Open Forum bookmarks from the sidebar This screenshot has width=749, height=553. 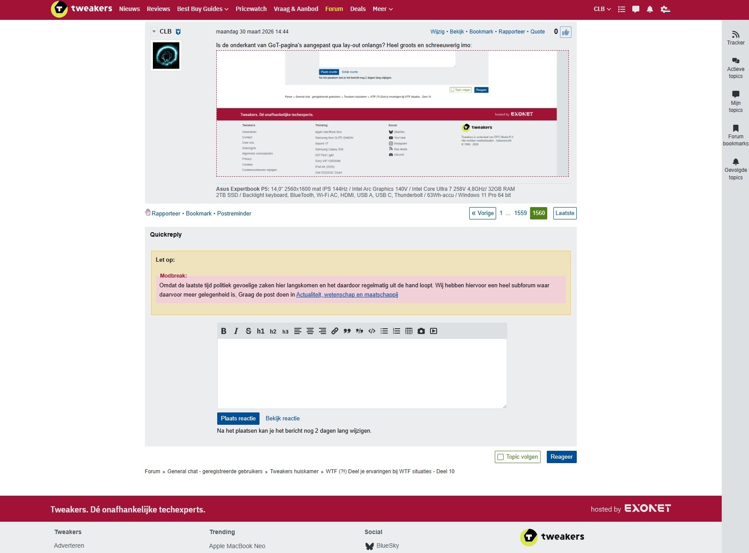735,134
